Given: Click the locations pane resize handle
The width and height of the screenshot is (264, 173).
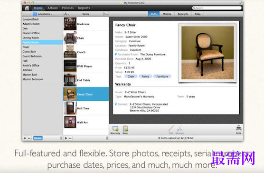Looking at the screenshot, I should click(61, 138).
